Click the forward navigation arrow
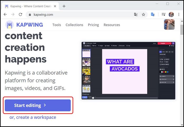The height and width of the screenshot is (127, 184). (13, 14)
